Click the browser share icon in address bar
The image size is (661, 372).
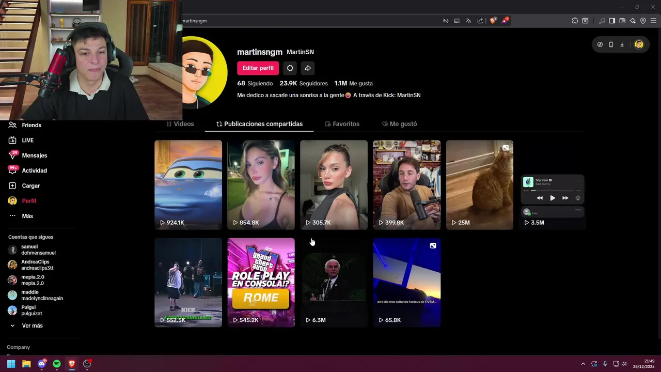point(480,21)
